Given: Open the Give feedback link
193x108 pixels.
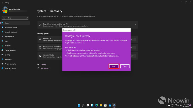Looking at the screenshot, I should click(x=45, y=68).
